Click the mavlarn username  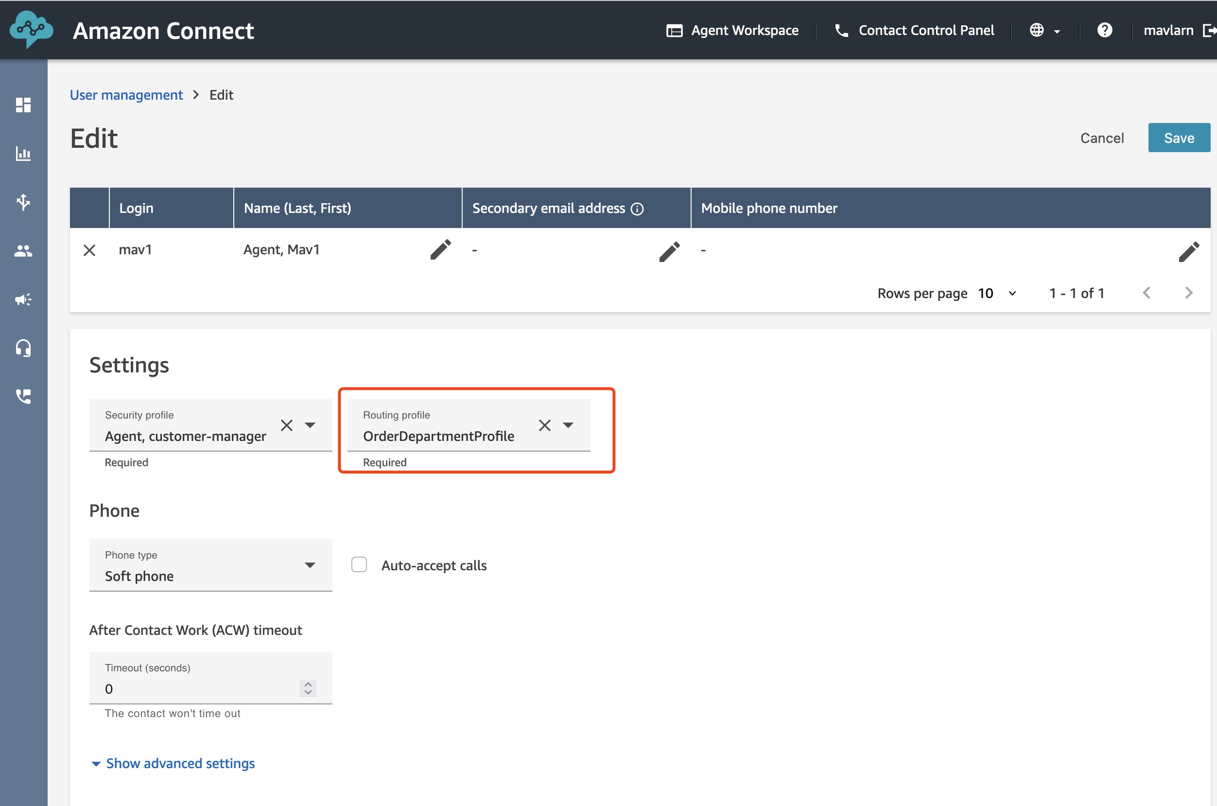pos(1168,30)
